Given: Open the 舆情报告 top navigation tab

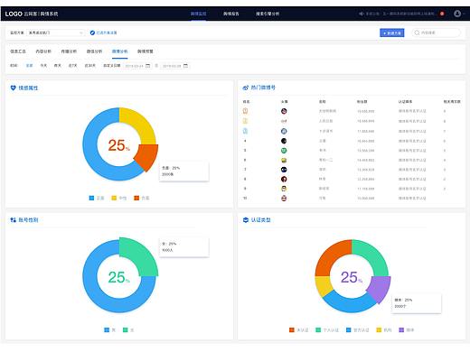Looking at the screenshot, I should [231, 14].
